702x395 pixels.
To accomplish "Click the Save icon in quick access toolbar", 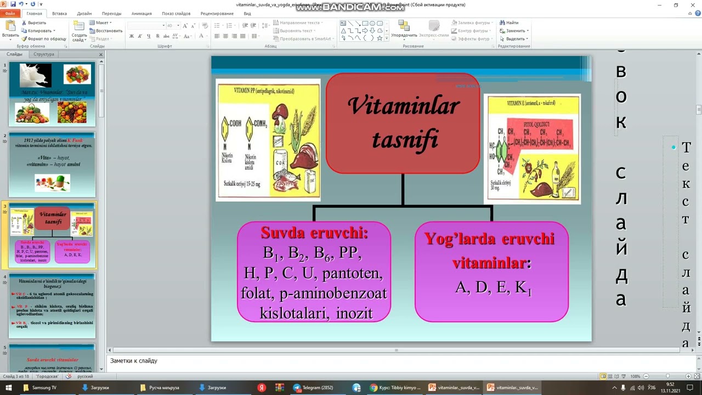I will 13,4.
